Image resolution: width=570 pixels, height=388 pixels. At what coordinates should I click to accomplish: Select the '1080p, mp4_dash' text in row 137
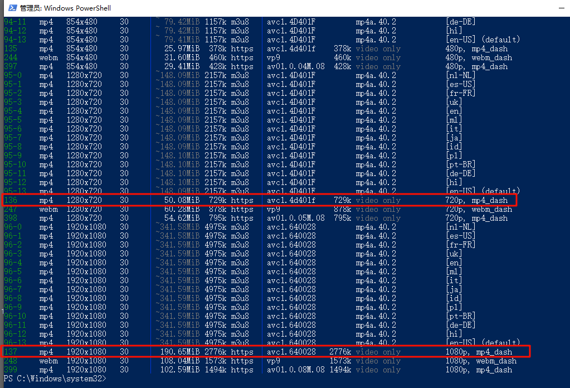[x=479, y=352]
